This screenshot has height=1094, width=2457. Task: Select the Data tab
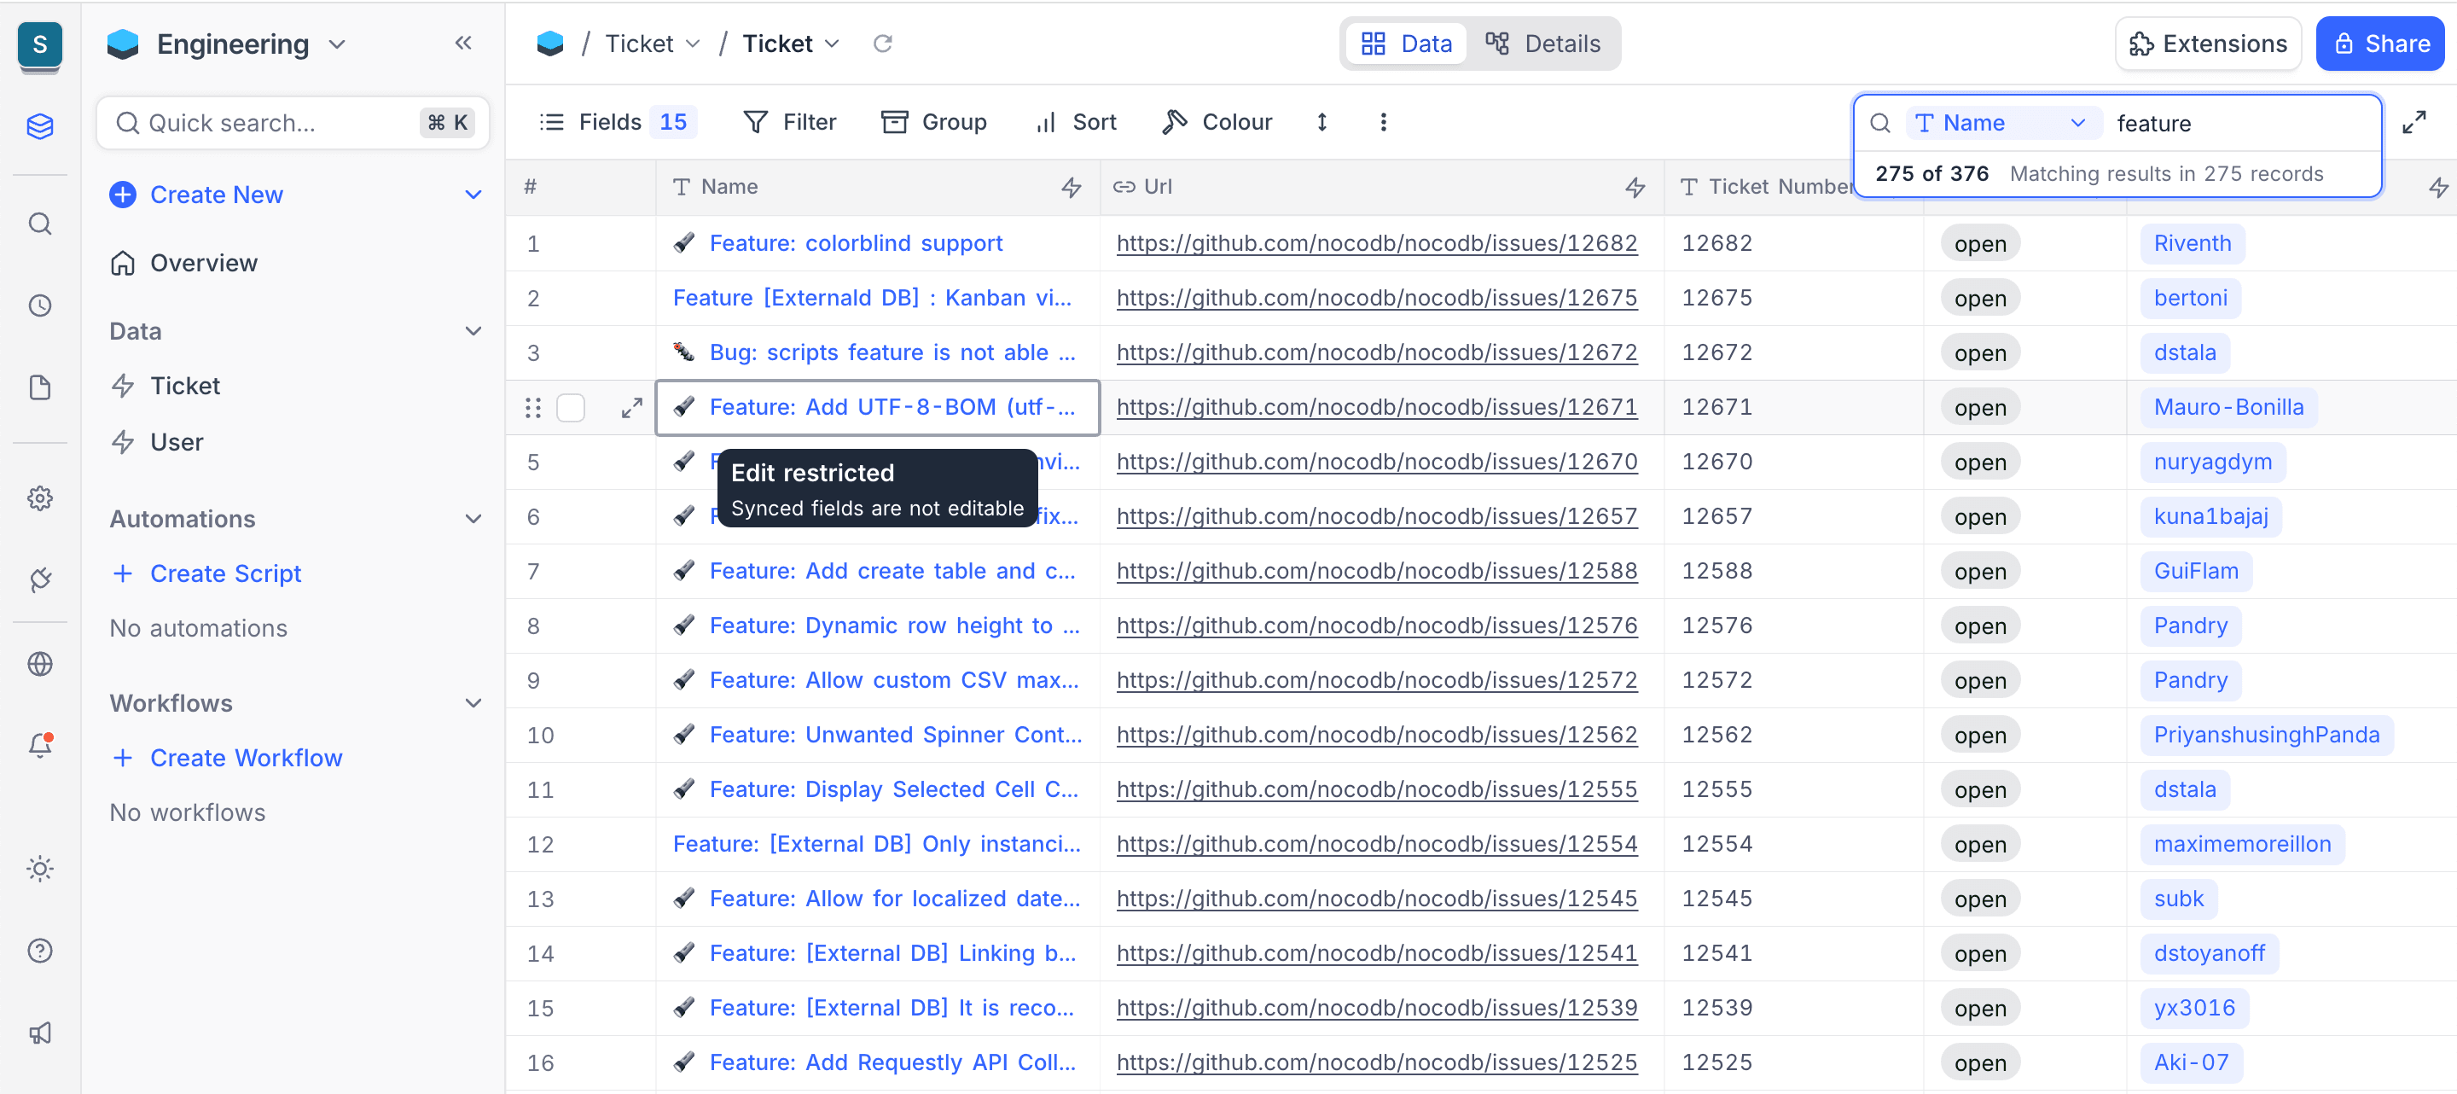[1406, 44]
